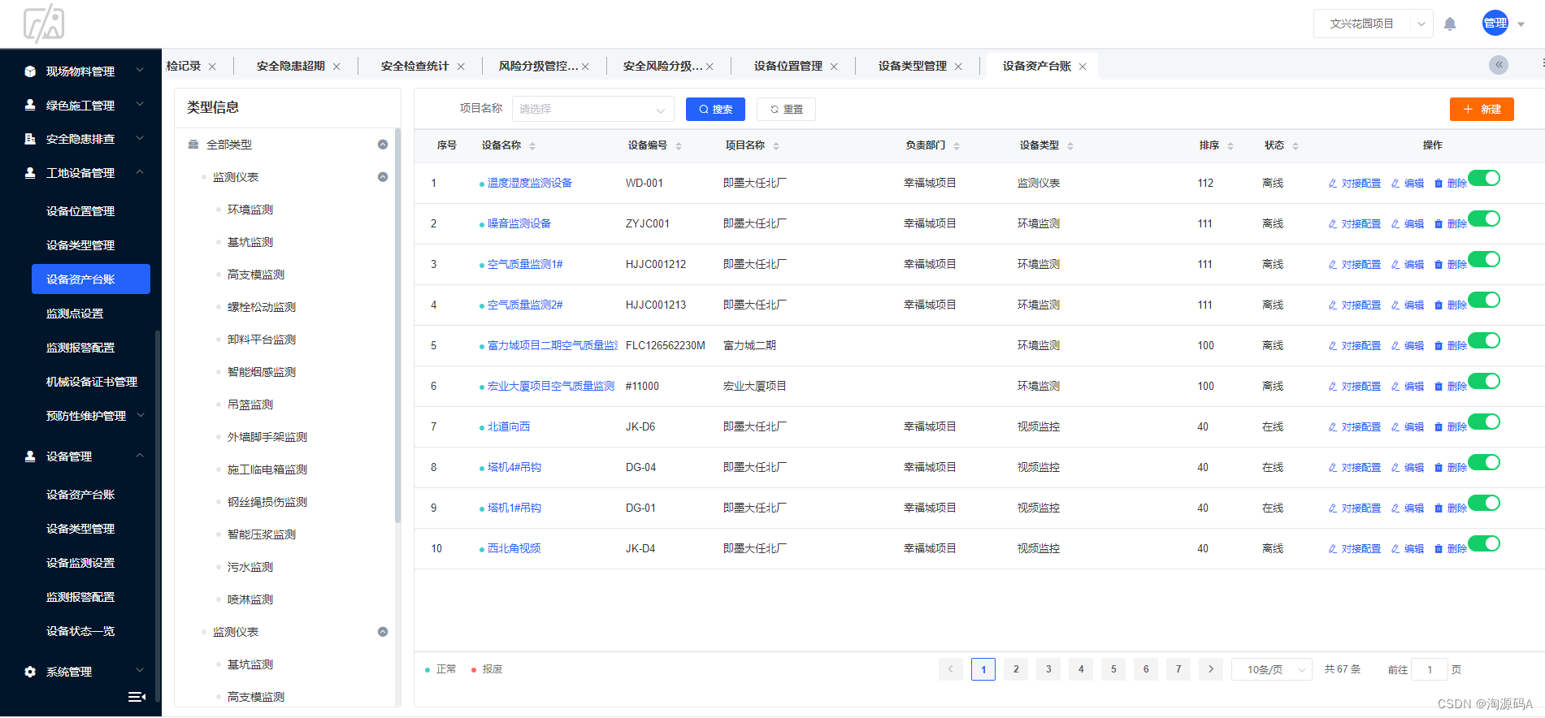Click the 安全隐患排查 building icon
The image size is (1545, 718).
click(30, 139)
